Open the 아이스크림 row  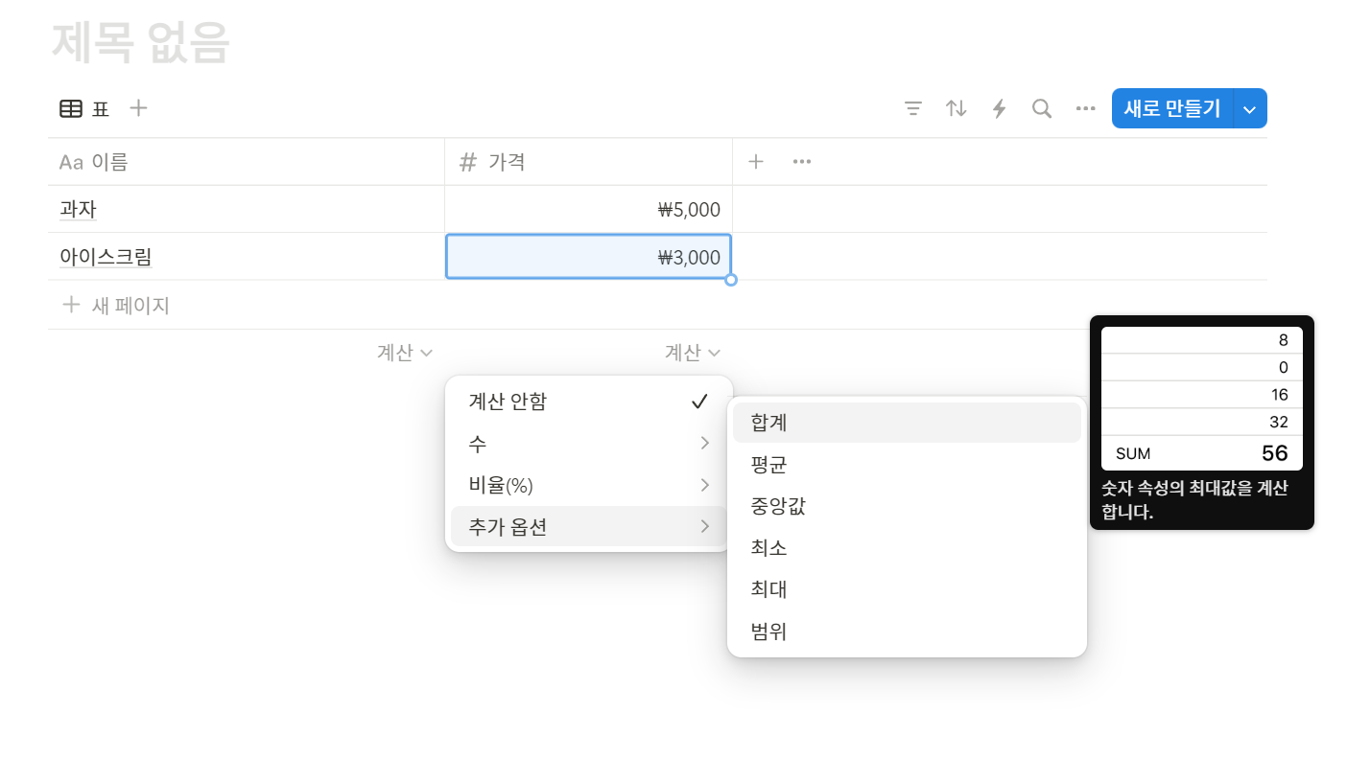(x=106, y=257)
